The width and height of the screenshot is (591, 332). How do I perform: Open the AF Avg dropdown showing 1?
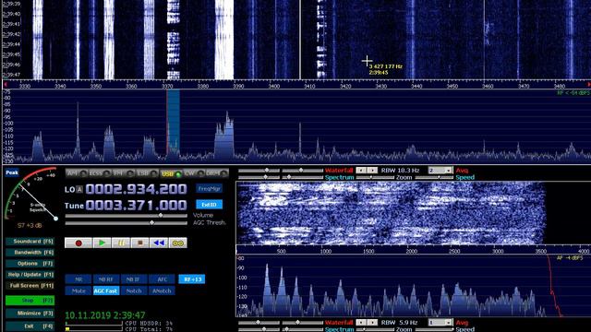click(x=440, y=323)
